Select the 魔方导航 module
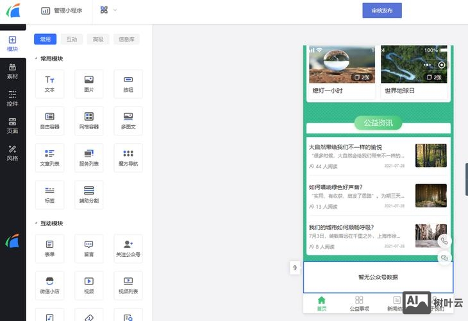The height and width of the screenshot is (321, 468). 128,158
